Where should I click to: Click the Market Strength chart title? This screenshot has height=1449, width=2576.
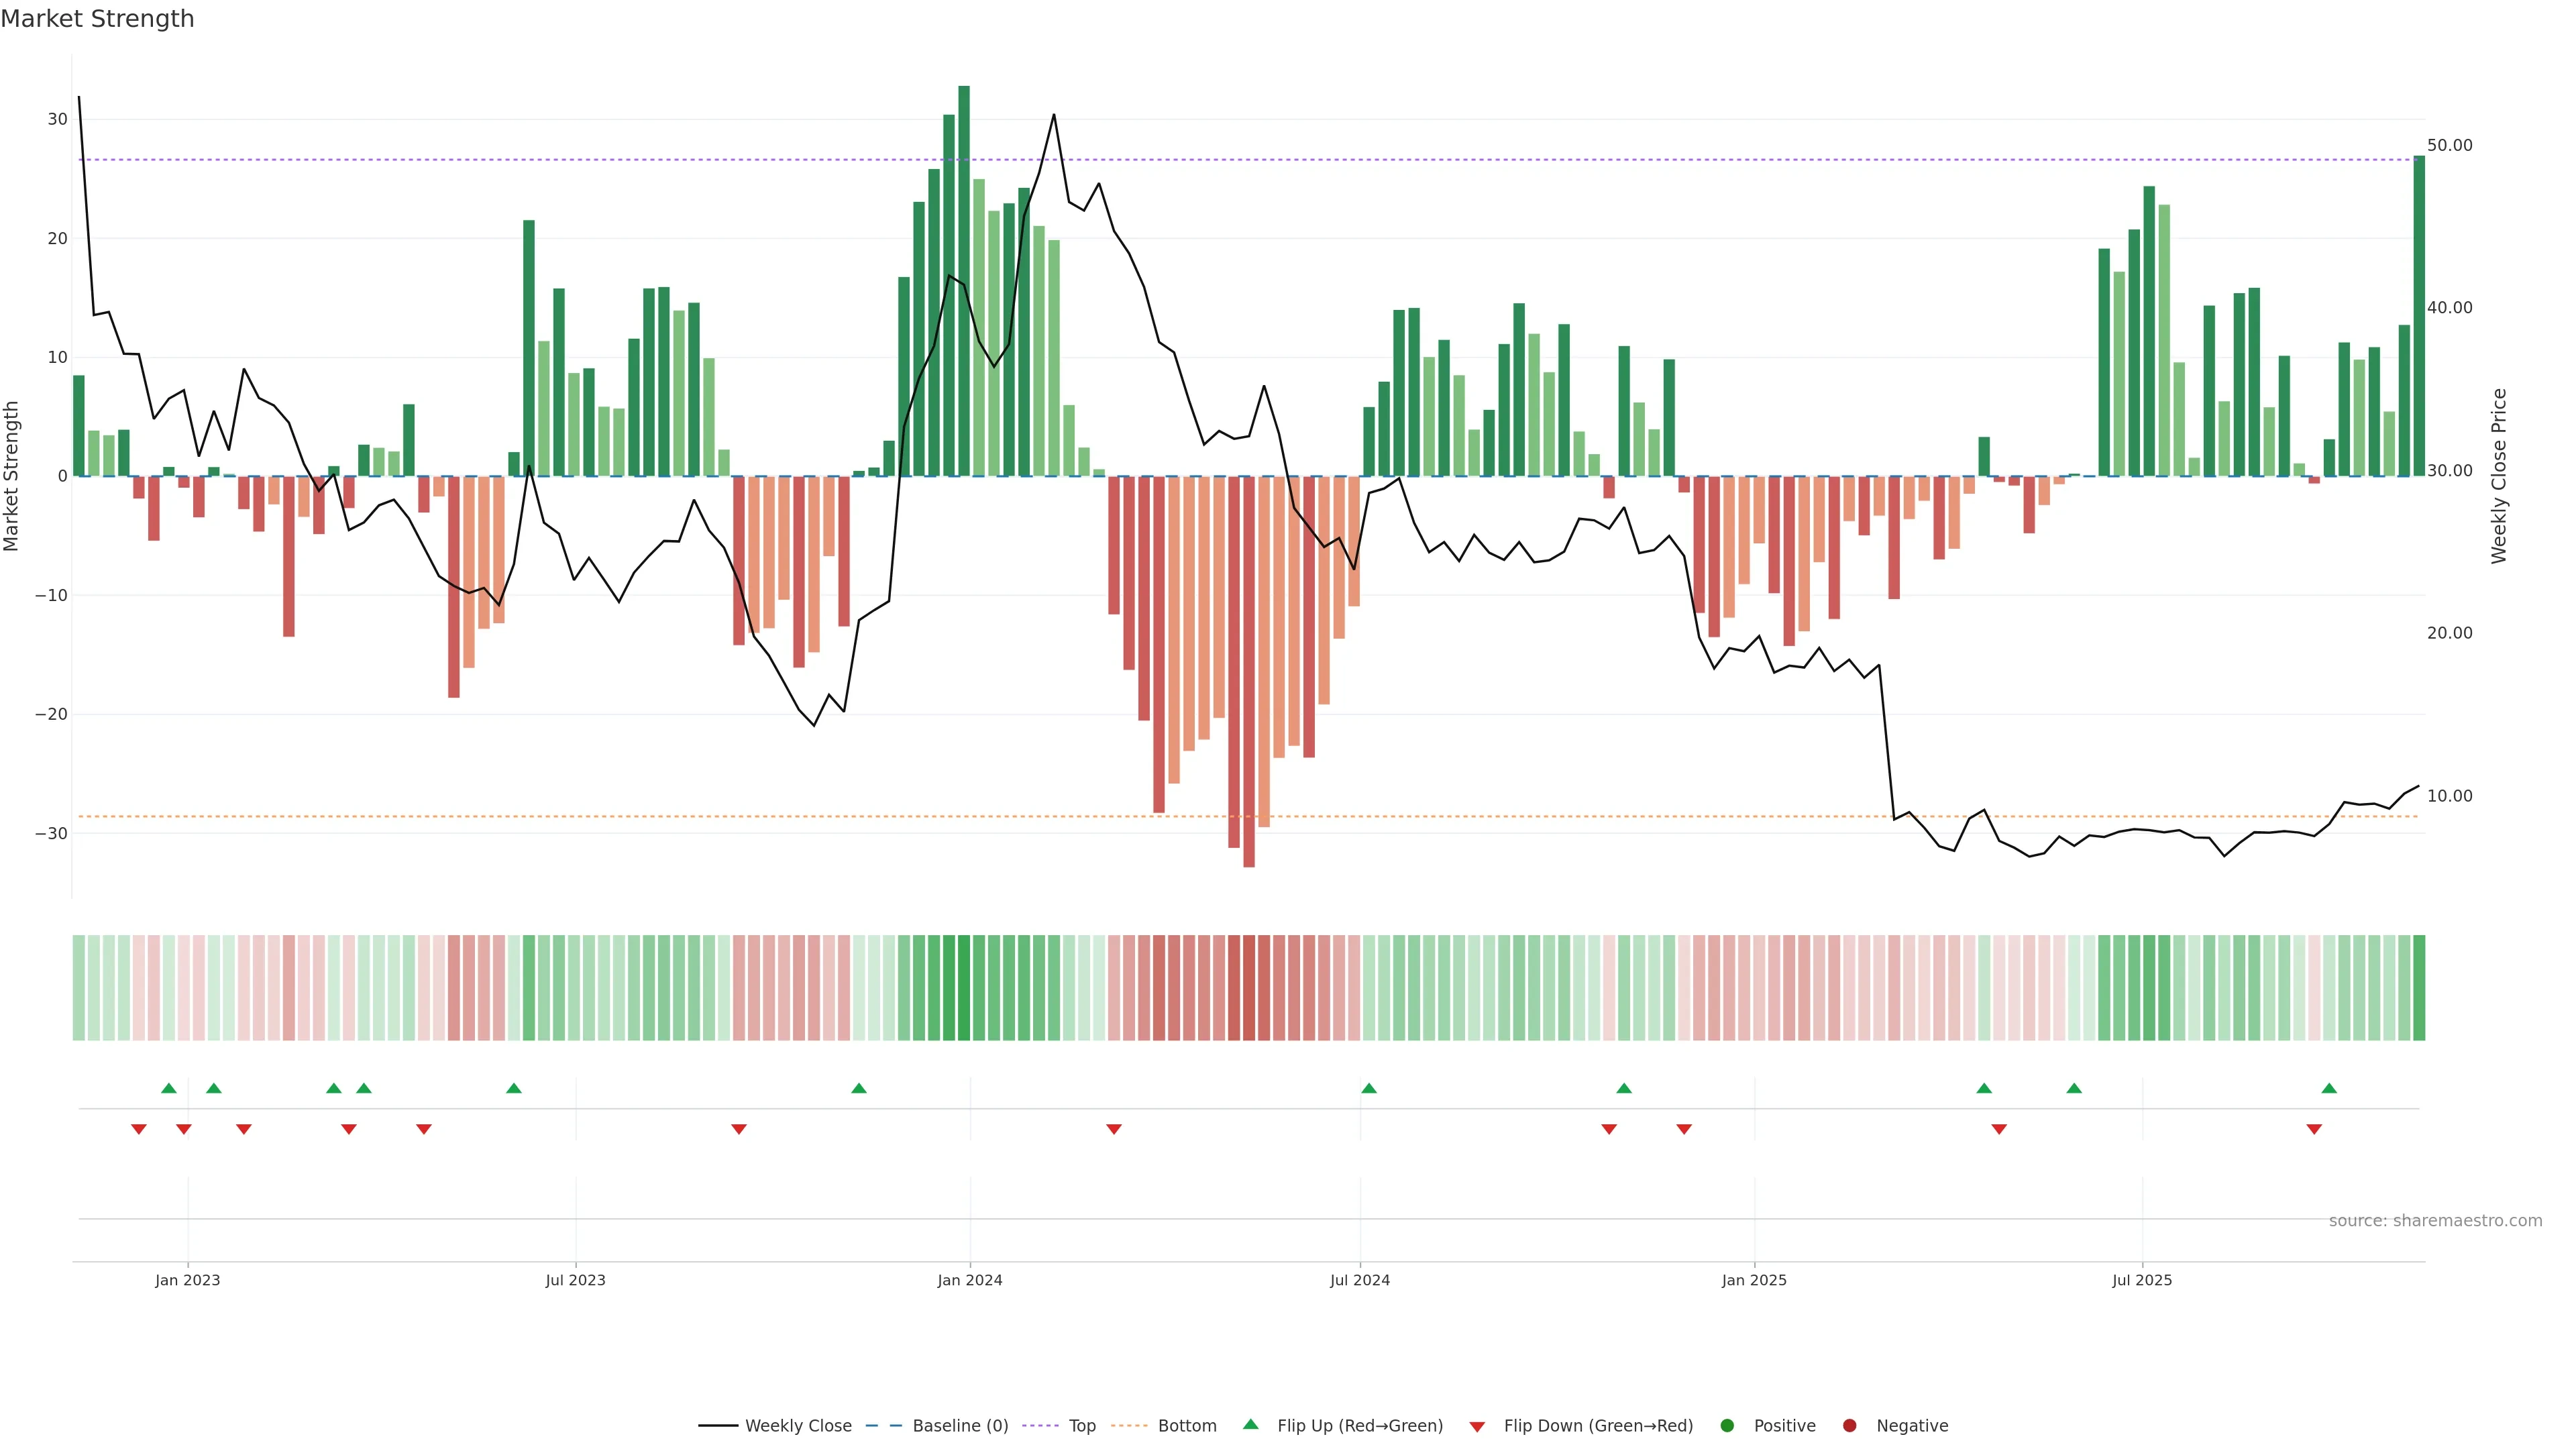tap(97, 19)
